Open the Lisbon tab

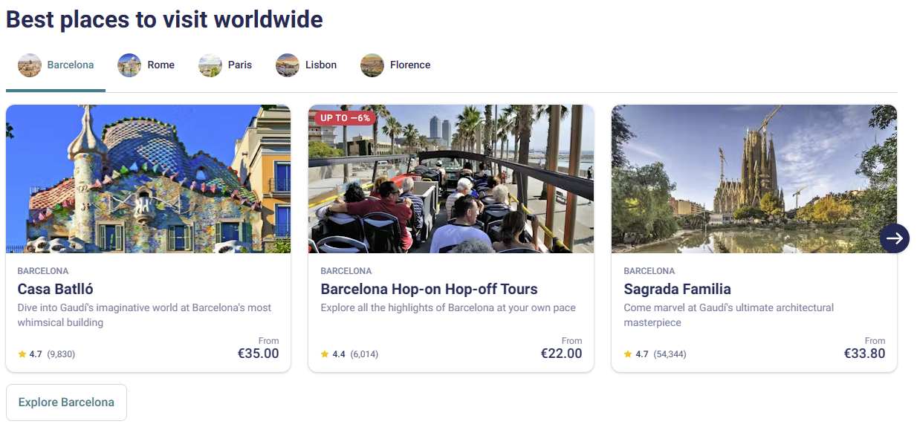click(321, 65)
